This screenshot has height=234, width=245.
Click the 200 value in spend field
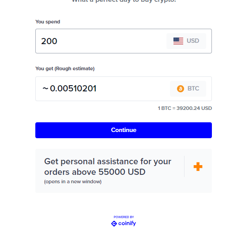click(x=49, y=41)
